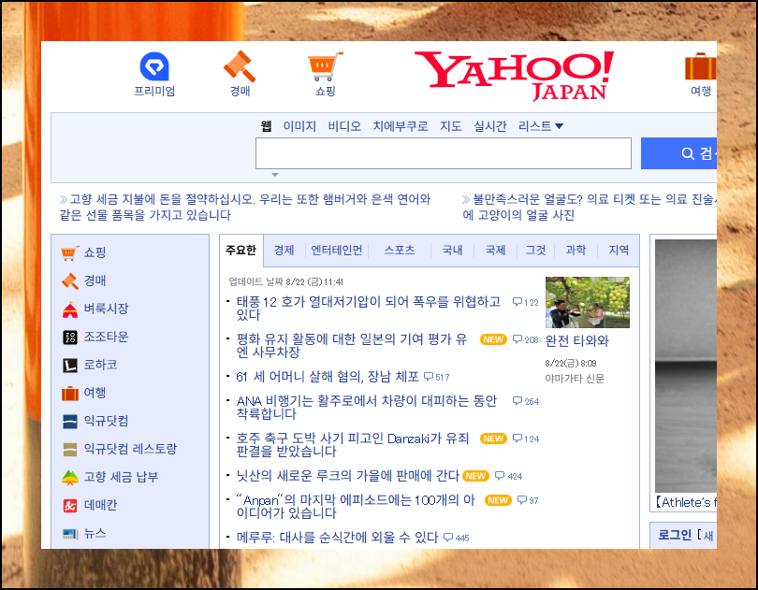This screenshot has height=590, width=758.
Task: Open the 국내 news tab
Action: (452, 251)
